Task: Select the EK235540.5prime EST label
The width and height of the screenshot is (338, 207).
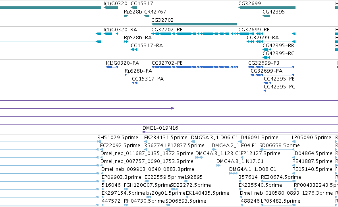Action: [x=260, y=185]
